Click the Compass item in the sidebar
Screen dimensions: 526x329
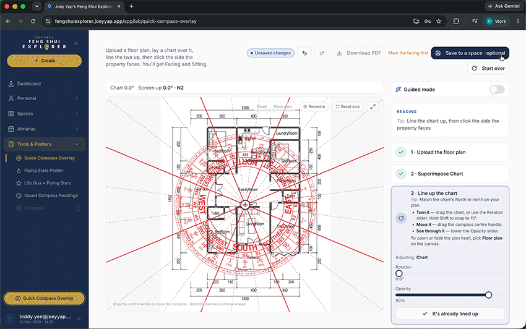pyautogui.click(x=34, y=208)
